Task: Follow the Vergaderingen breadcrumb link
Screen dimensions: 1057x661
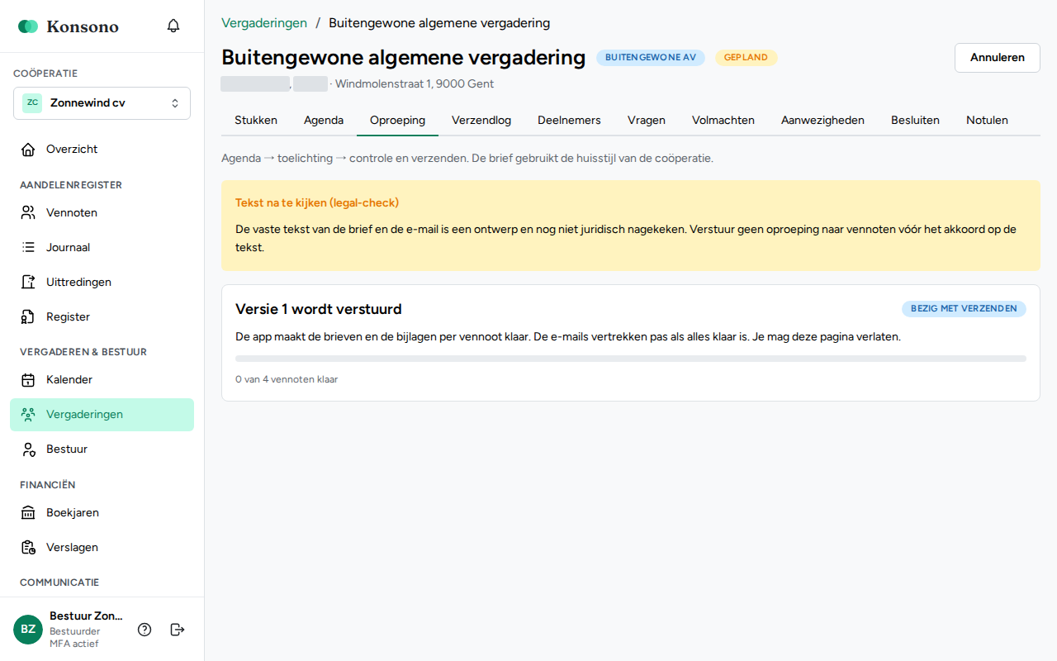Action: point(264,23)
